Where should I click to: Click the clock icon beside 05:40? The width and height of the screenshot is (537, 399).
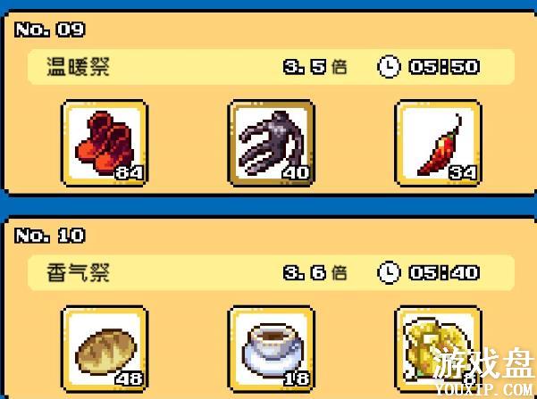tap(389, 272)
